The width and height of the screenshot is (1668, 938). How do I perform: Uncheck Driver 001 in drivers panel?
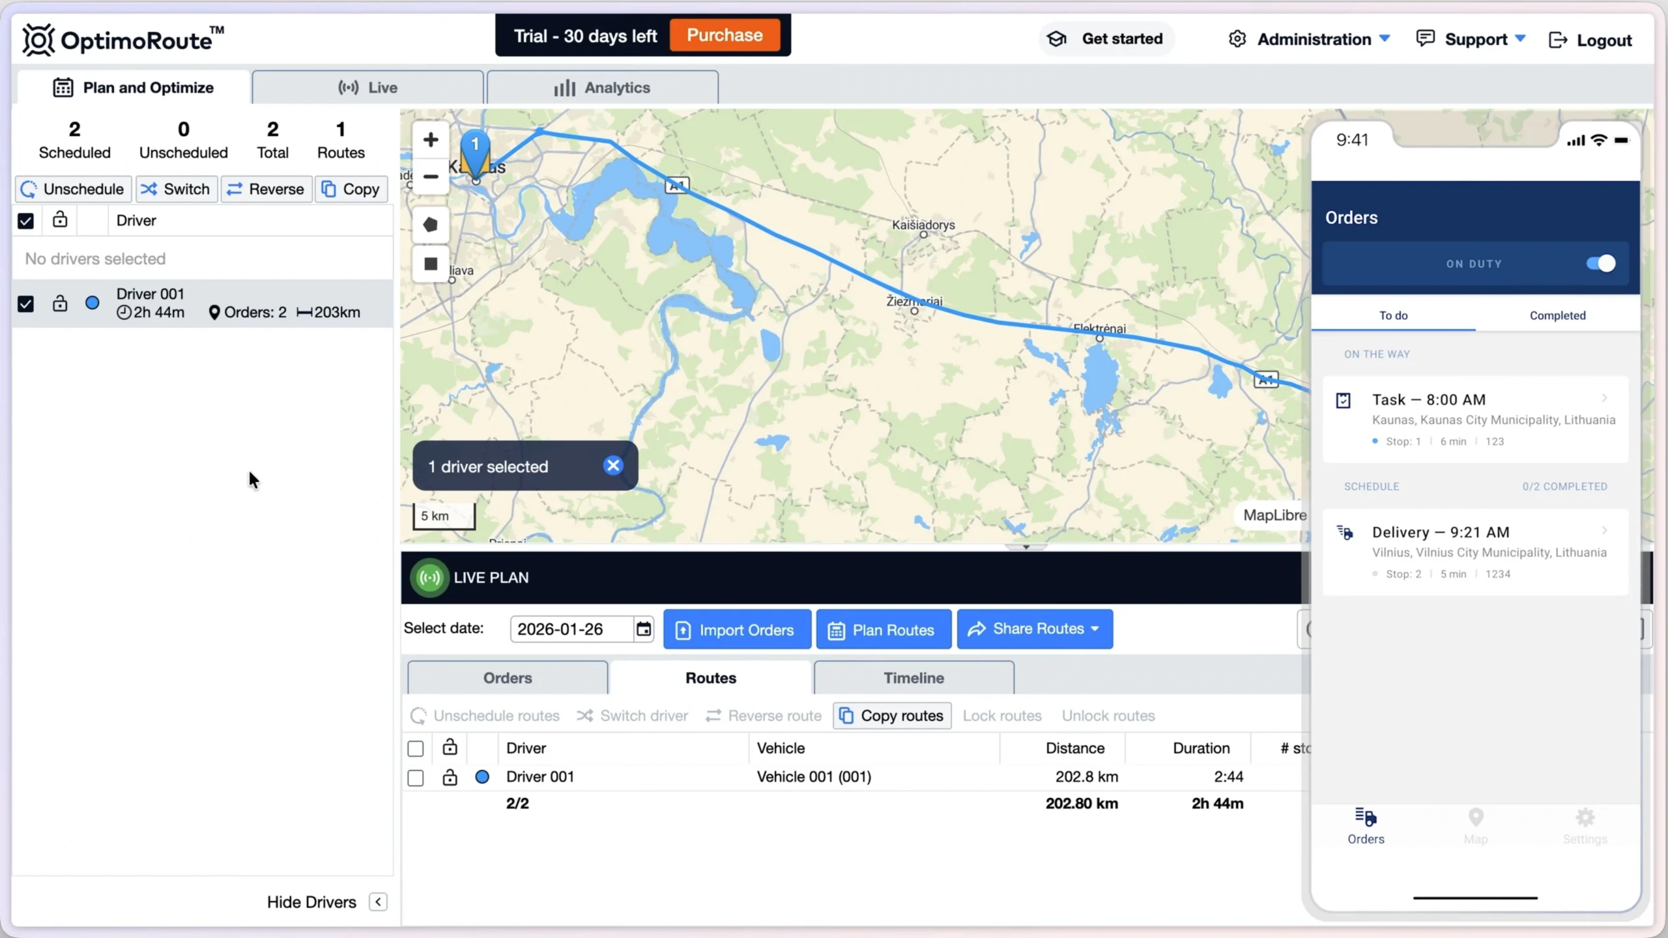tap(25, 304)
